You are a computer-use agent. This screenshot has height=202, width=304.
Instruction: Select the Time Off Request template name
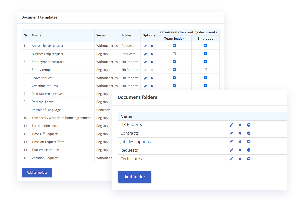point(45,134)
